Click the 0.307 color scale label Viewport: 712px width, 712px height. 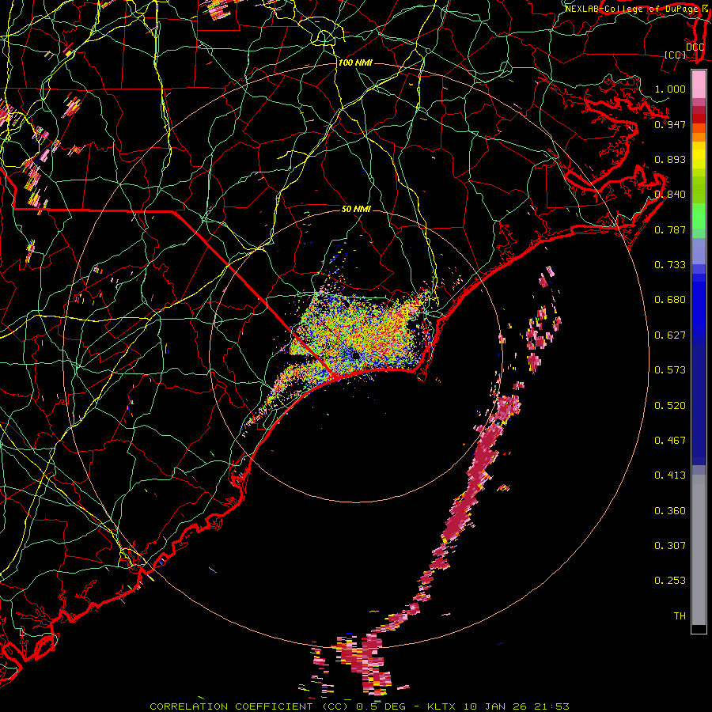670,546
